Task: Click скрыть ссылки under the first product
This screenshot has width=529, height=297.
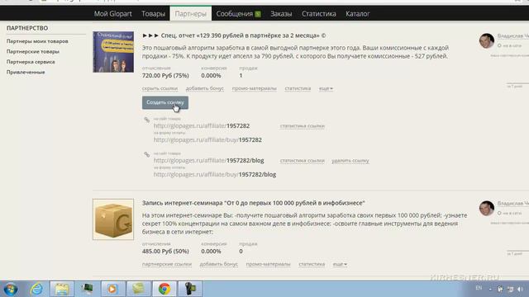Action: (160, 88)
